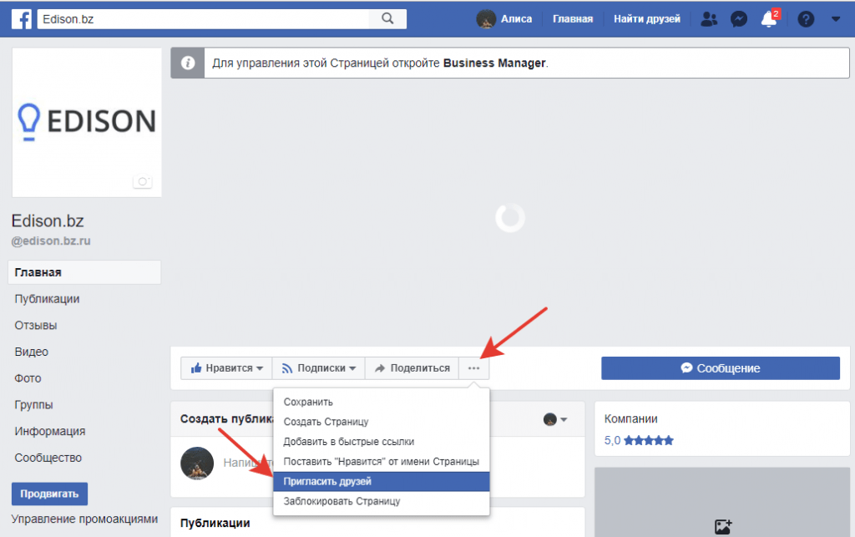Click the Поделиться button
The image size is (855, 537).
(x=412, y=368)
